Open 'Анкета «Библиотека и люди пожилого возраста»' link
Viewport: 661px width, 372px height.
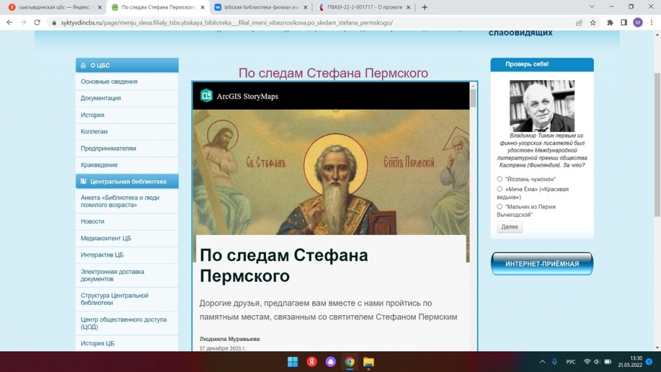[127, 201]
